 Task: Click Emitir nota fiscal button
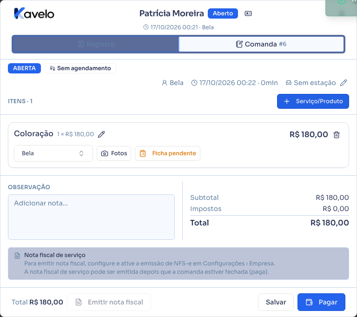click(x=109, y=302)
